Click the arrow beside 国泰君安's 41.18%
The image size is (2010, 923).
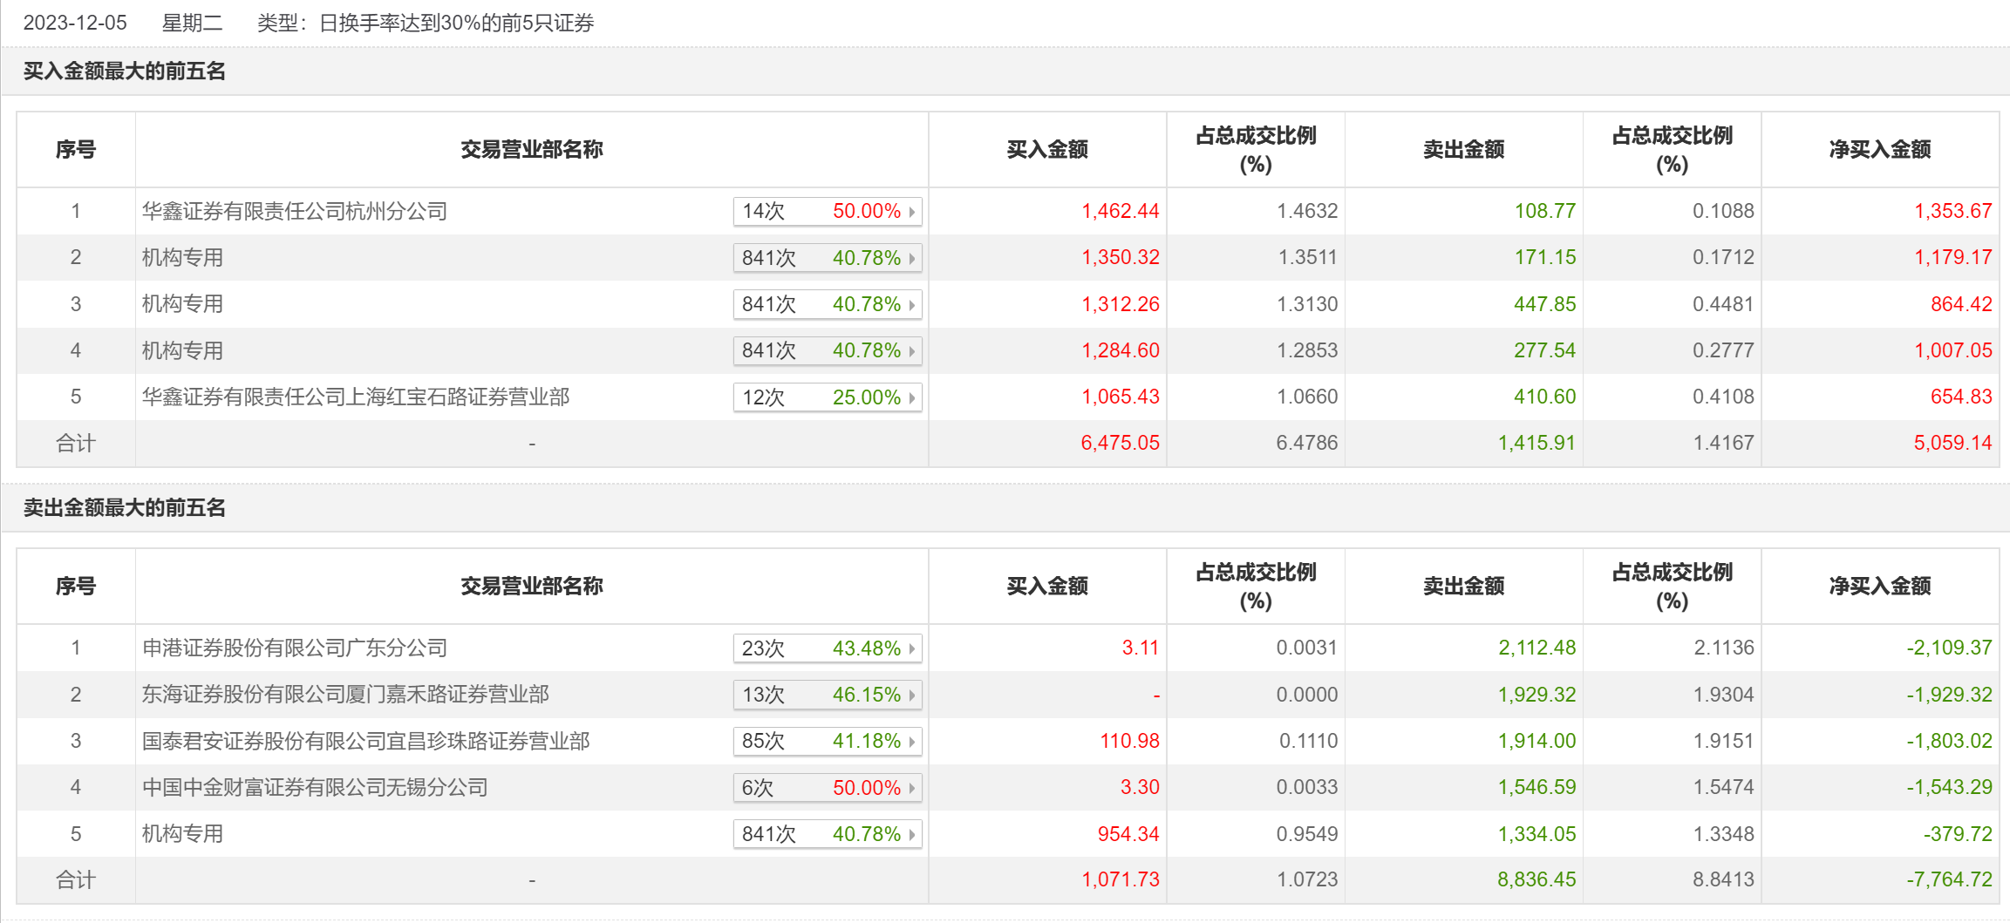(911, 742)
